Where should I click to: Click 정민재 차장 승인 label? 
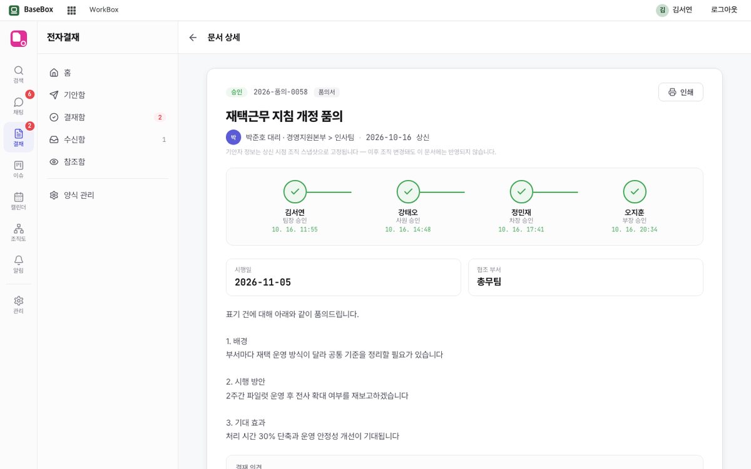[521, 221]
